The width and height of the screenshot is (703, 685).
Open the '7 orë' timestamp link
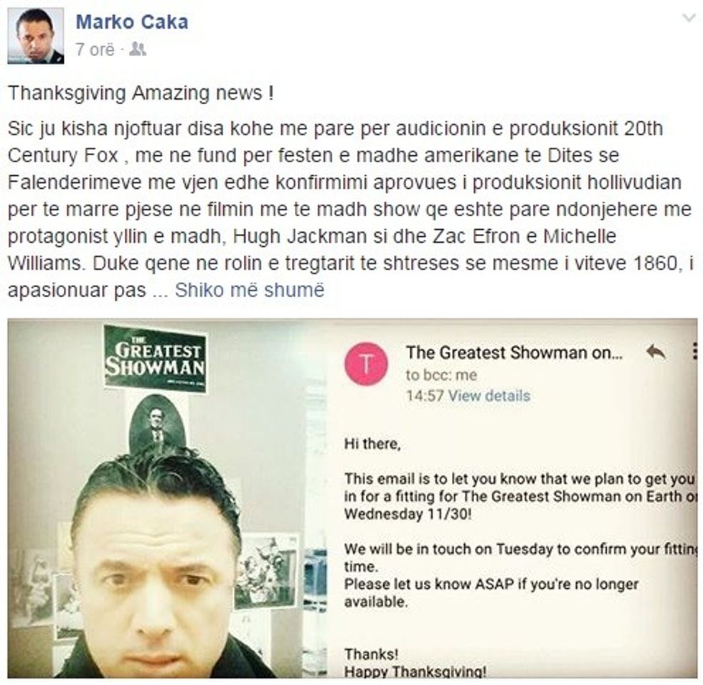point(95,50)
